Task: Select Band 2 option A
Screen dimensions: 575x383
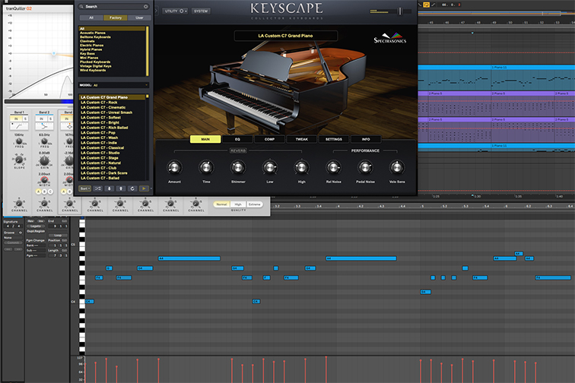Action: click(x=39, y=191)
